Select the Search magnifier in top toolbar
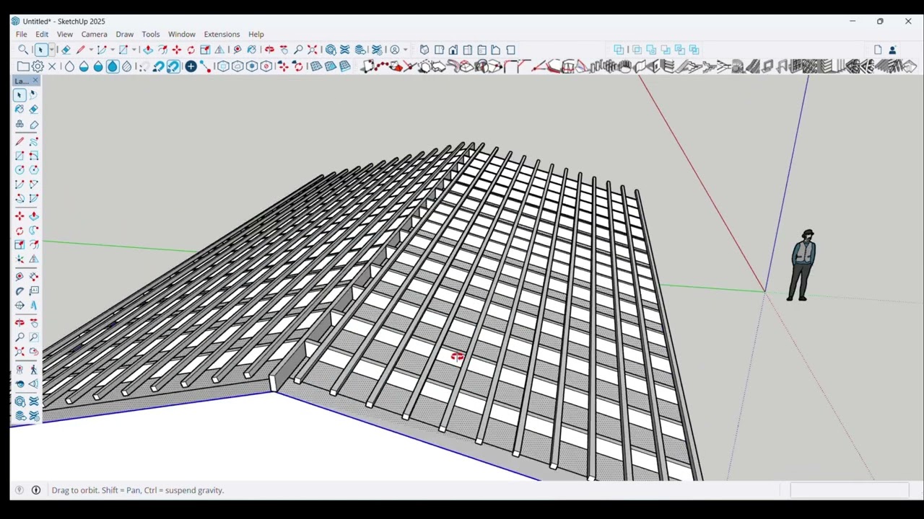924x519 pixels. [x=23, y=50]
